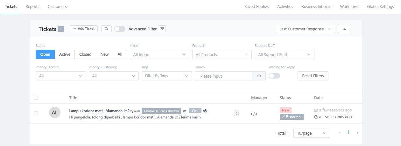Click the AL customer avatar
Screen dimensions: 401x146
click(55, 112)
